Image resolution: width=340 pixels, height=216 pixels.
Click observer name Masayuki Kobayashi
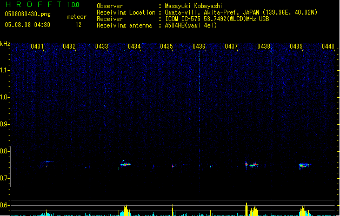(x=194, y=6)
